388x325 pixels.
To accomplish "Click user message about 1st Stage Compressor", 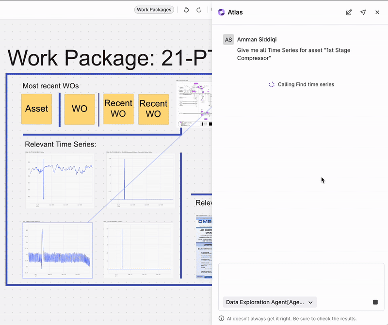I will pyautogui.click(x=294, y=54).
